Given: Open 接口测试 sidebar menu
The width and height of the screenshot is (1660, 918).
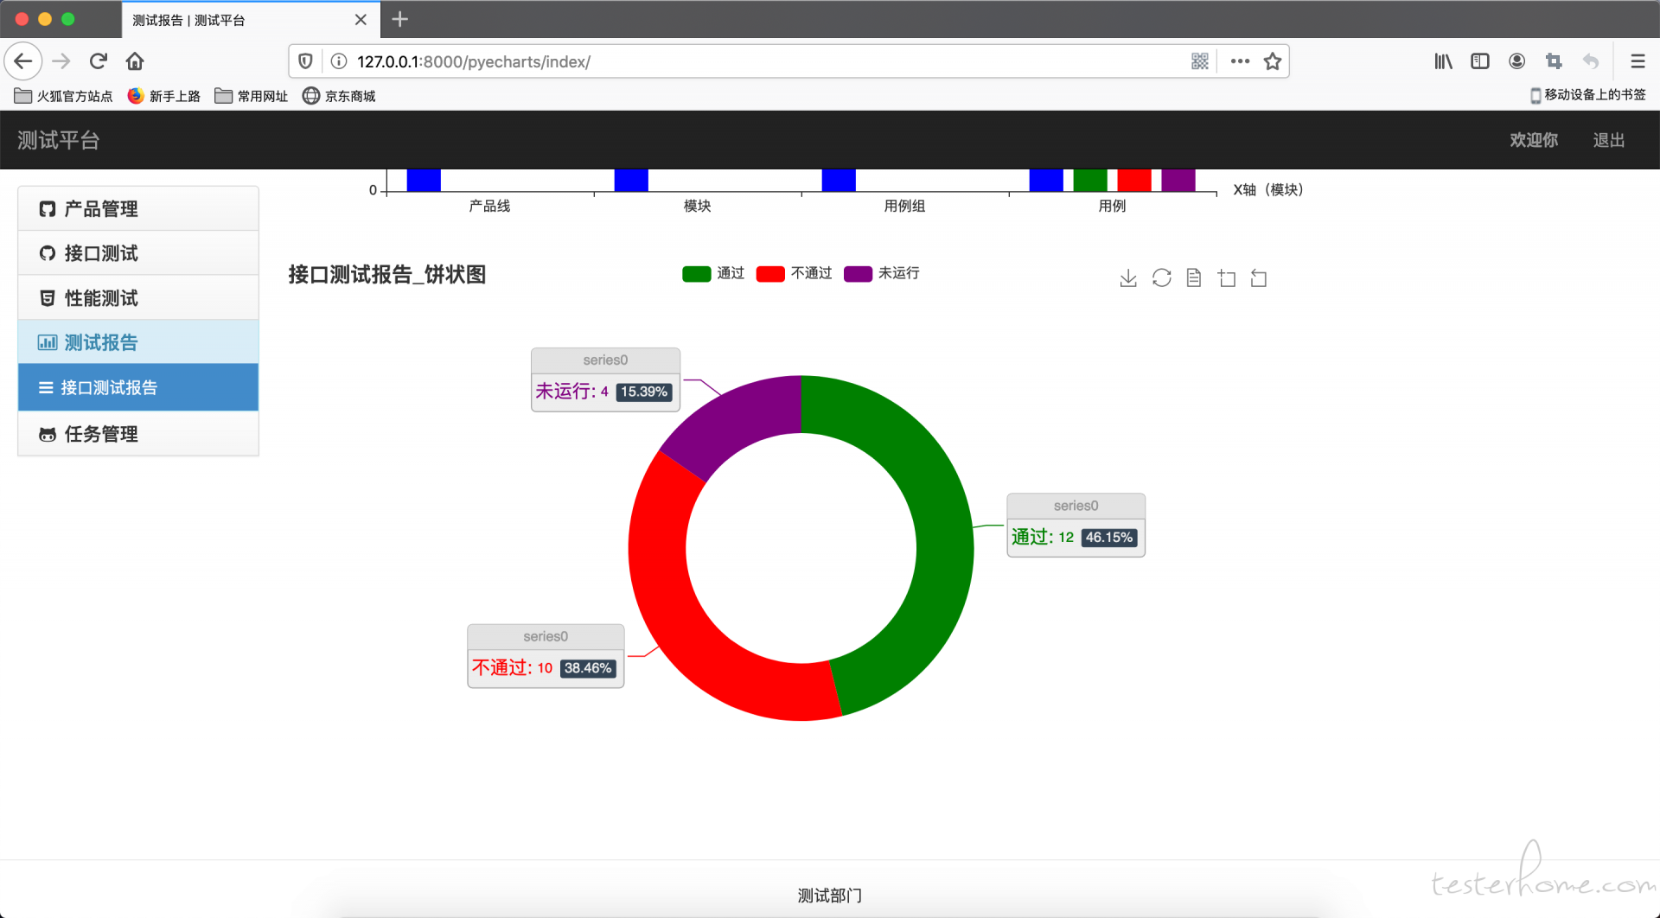Looking at the screenshot, I should [x=138, y=253].
